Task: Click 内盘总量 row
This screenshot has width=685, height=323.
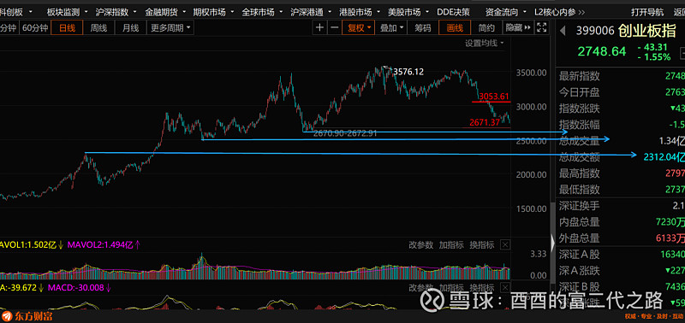Action: pyautogui.click(x=622, y=222)
